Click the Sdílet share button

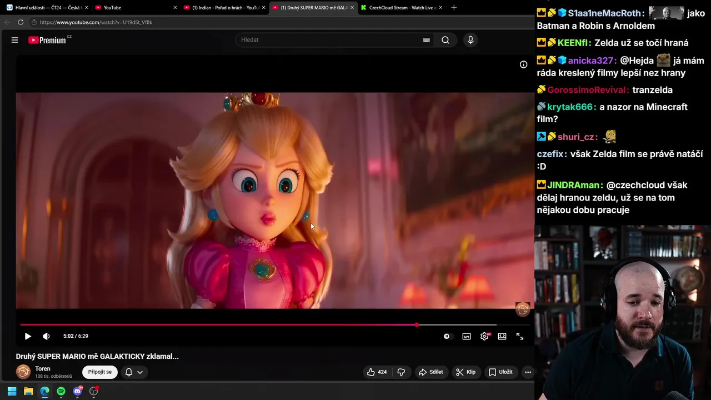pyautogui.click(x=431, y=372)
